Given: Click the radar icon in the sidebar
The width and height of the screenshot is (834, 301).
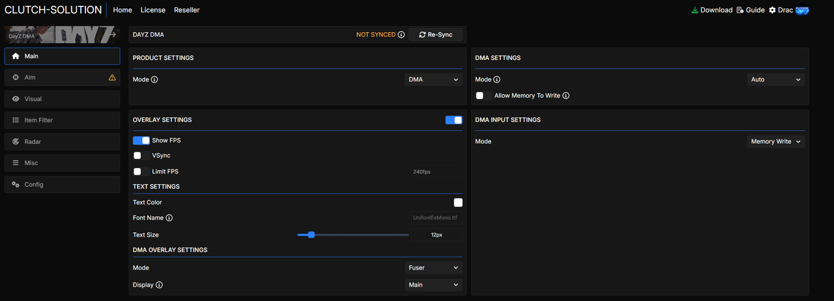Looking at the screenshot, I should pyautogui.click(x=16, y=141).
